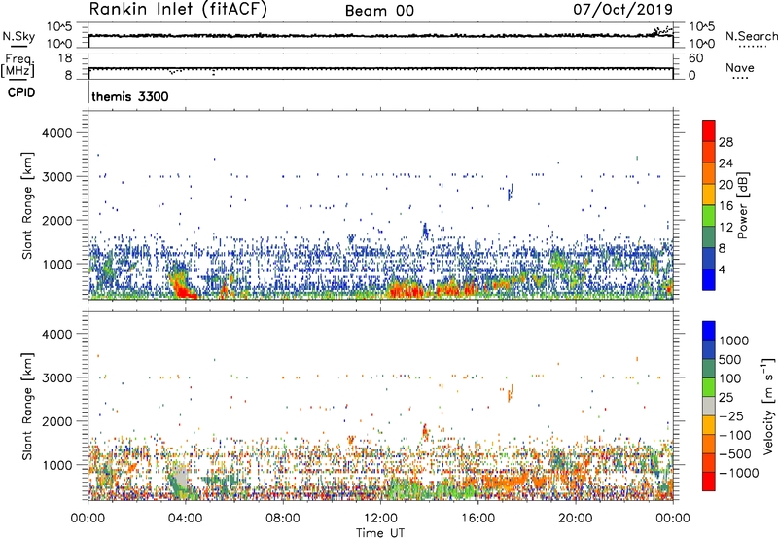Click the gray segment of the Velocity color bar

[709, 406]
